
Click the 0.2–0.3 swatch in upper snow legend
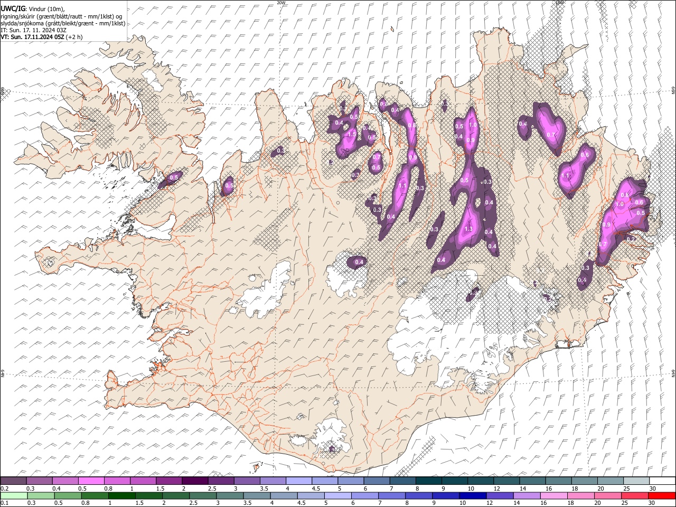click(13, 481)
